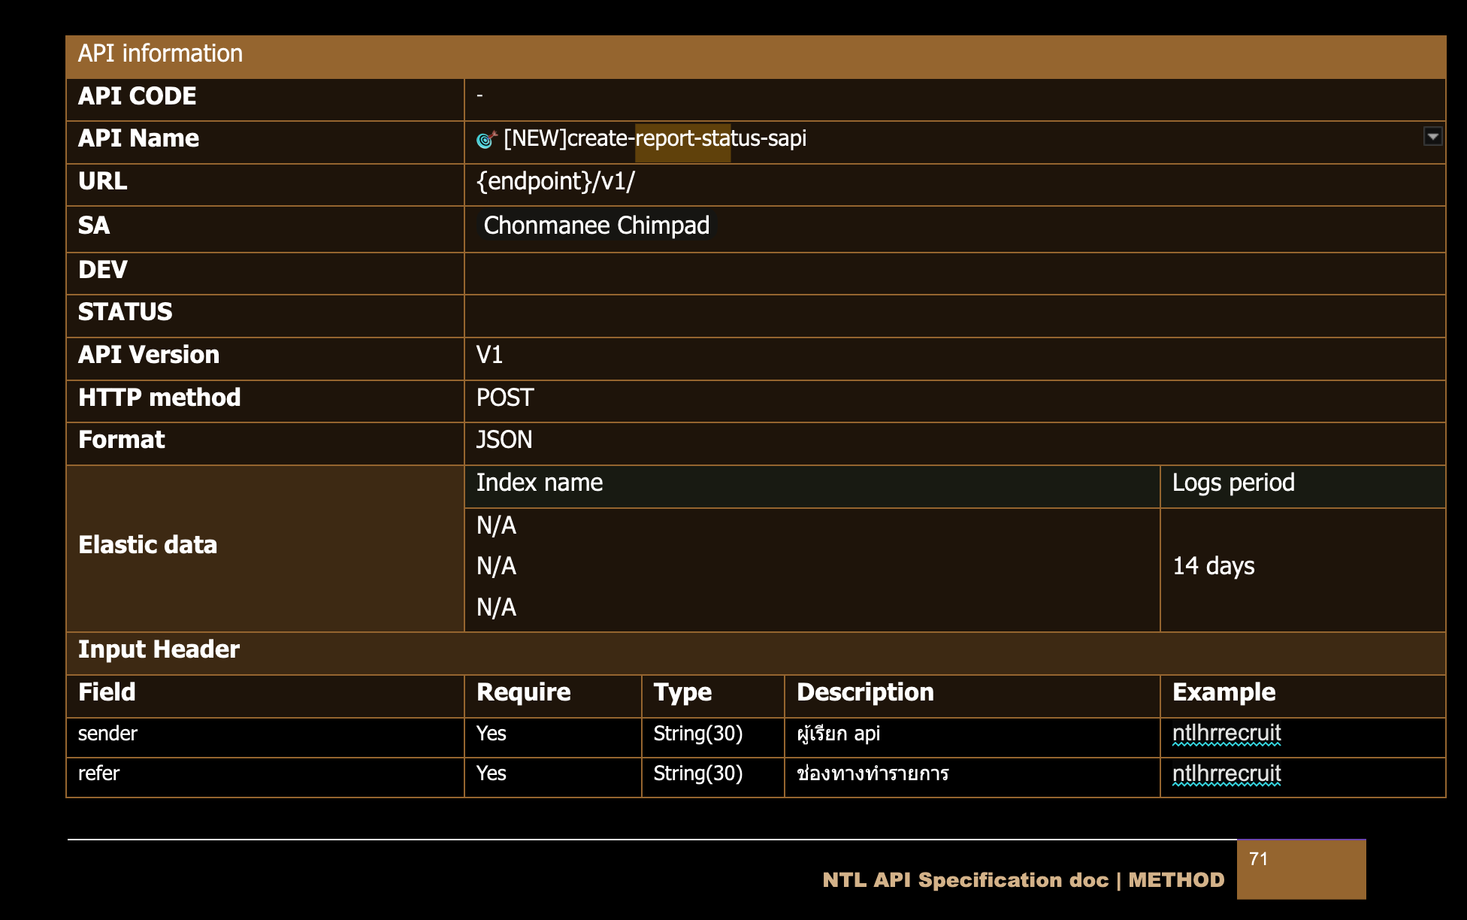Click the first N/A index name entry

(x=496, y=525)
